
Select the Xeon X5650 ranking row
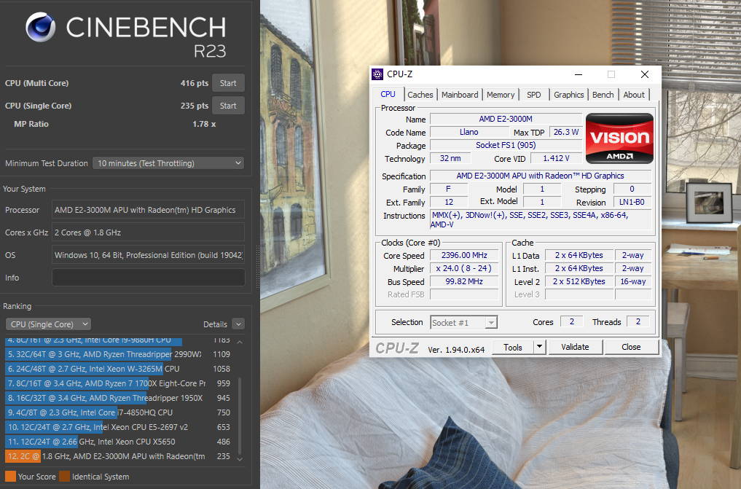point(118,442)
